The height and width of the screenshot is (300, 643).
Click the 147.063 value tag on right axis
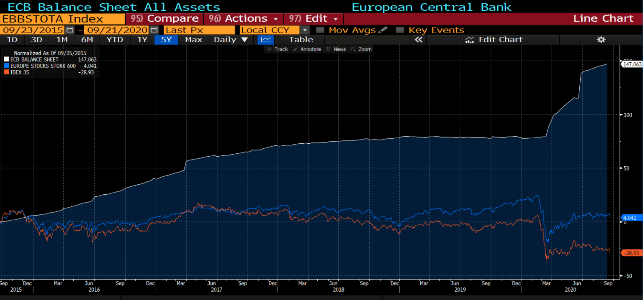[632, 64]
